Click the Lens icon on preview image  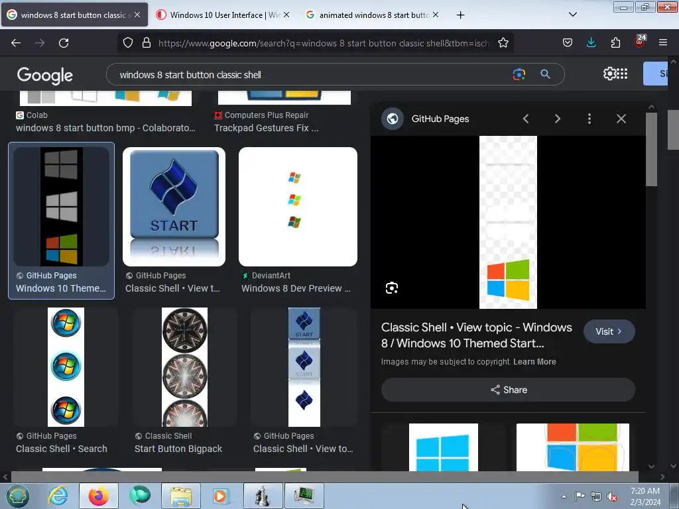point(391,288)
